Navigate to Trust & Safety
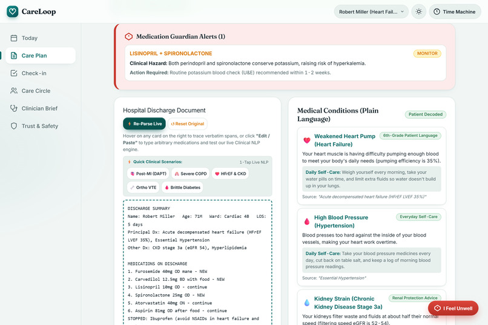This screenshot has width=488, height=325. (41, 126)
